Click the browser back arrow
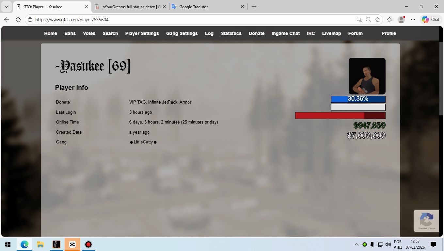This screenshot has height=251, width=444. [x=7, y=20]
